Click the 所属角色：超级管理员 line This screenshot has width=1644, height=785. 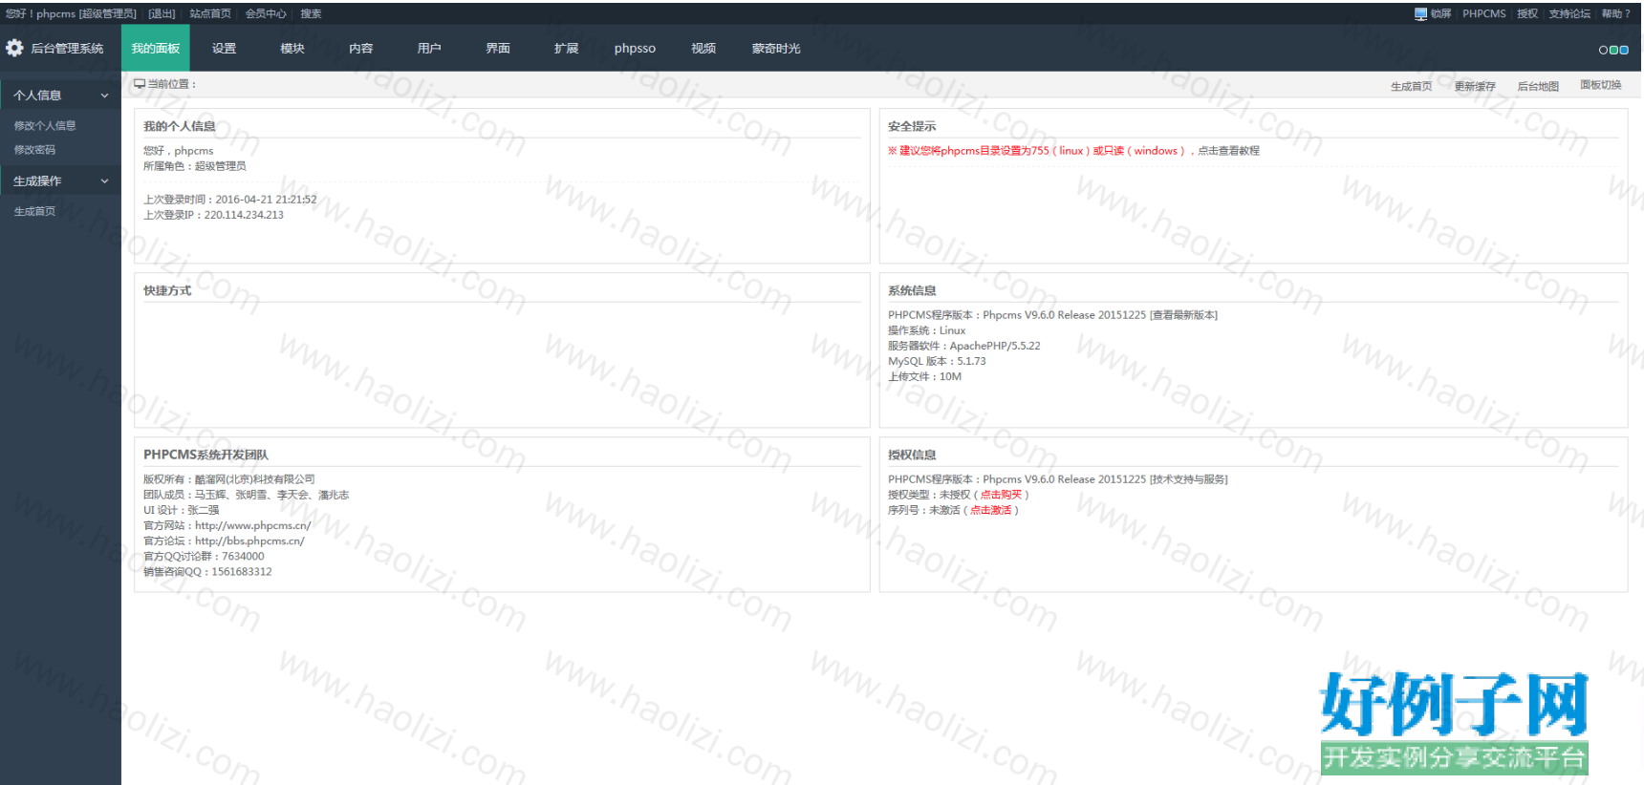(195, 166)
